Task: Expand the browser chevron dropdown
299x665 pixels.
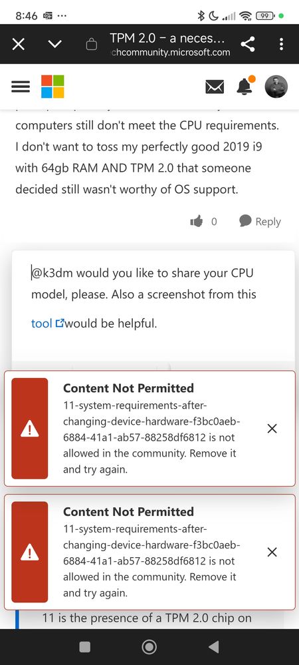Action: click(55, 44)
